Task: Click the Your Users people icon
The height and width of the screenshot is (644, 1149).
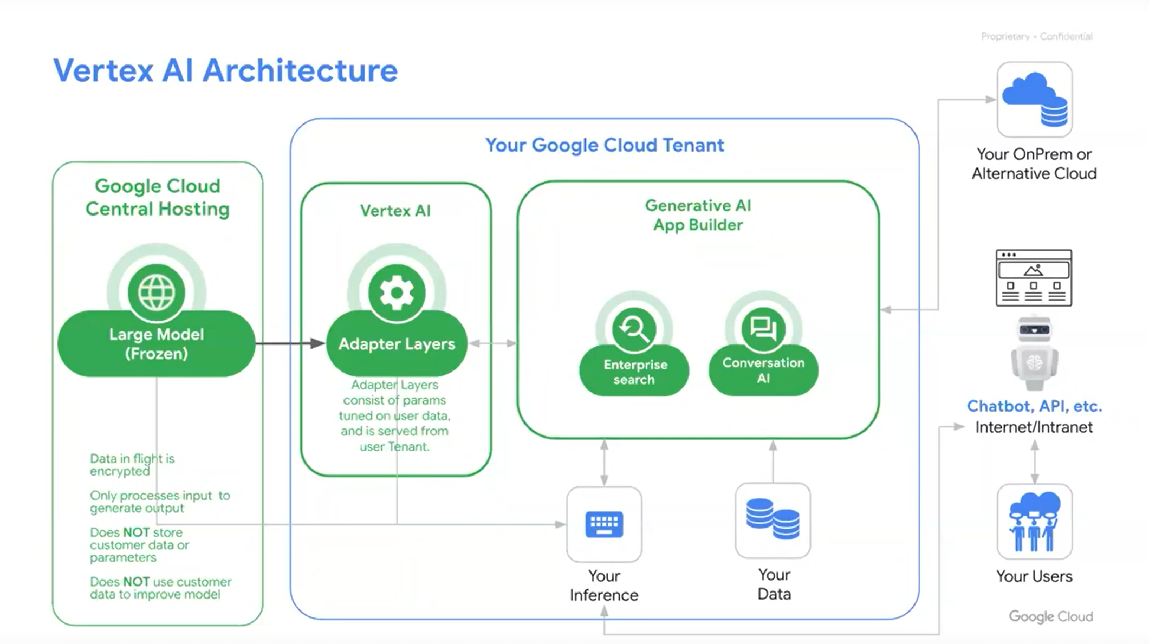Action: 1035,522
